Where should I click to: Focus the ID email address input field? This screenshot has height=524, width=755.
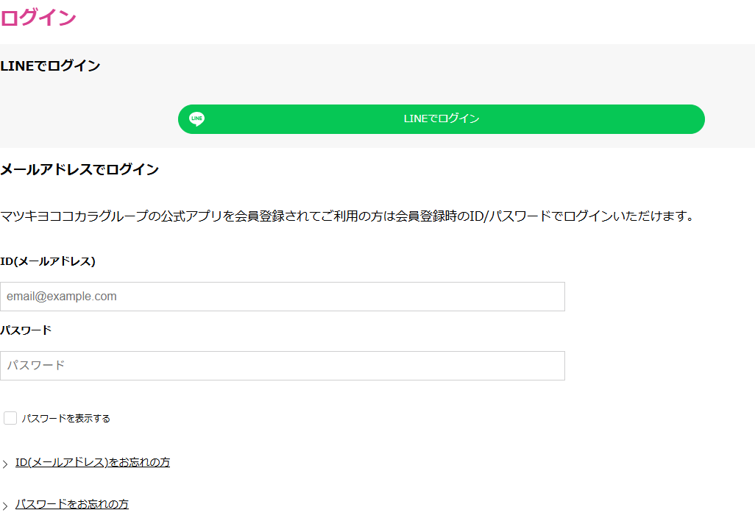point(283,297)
